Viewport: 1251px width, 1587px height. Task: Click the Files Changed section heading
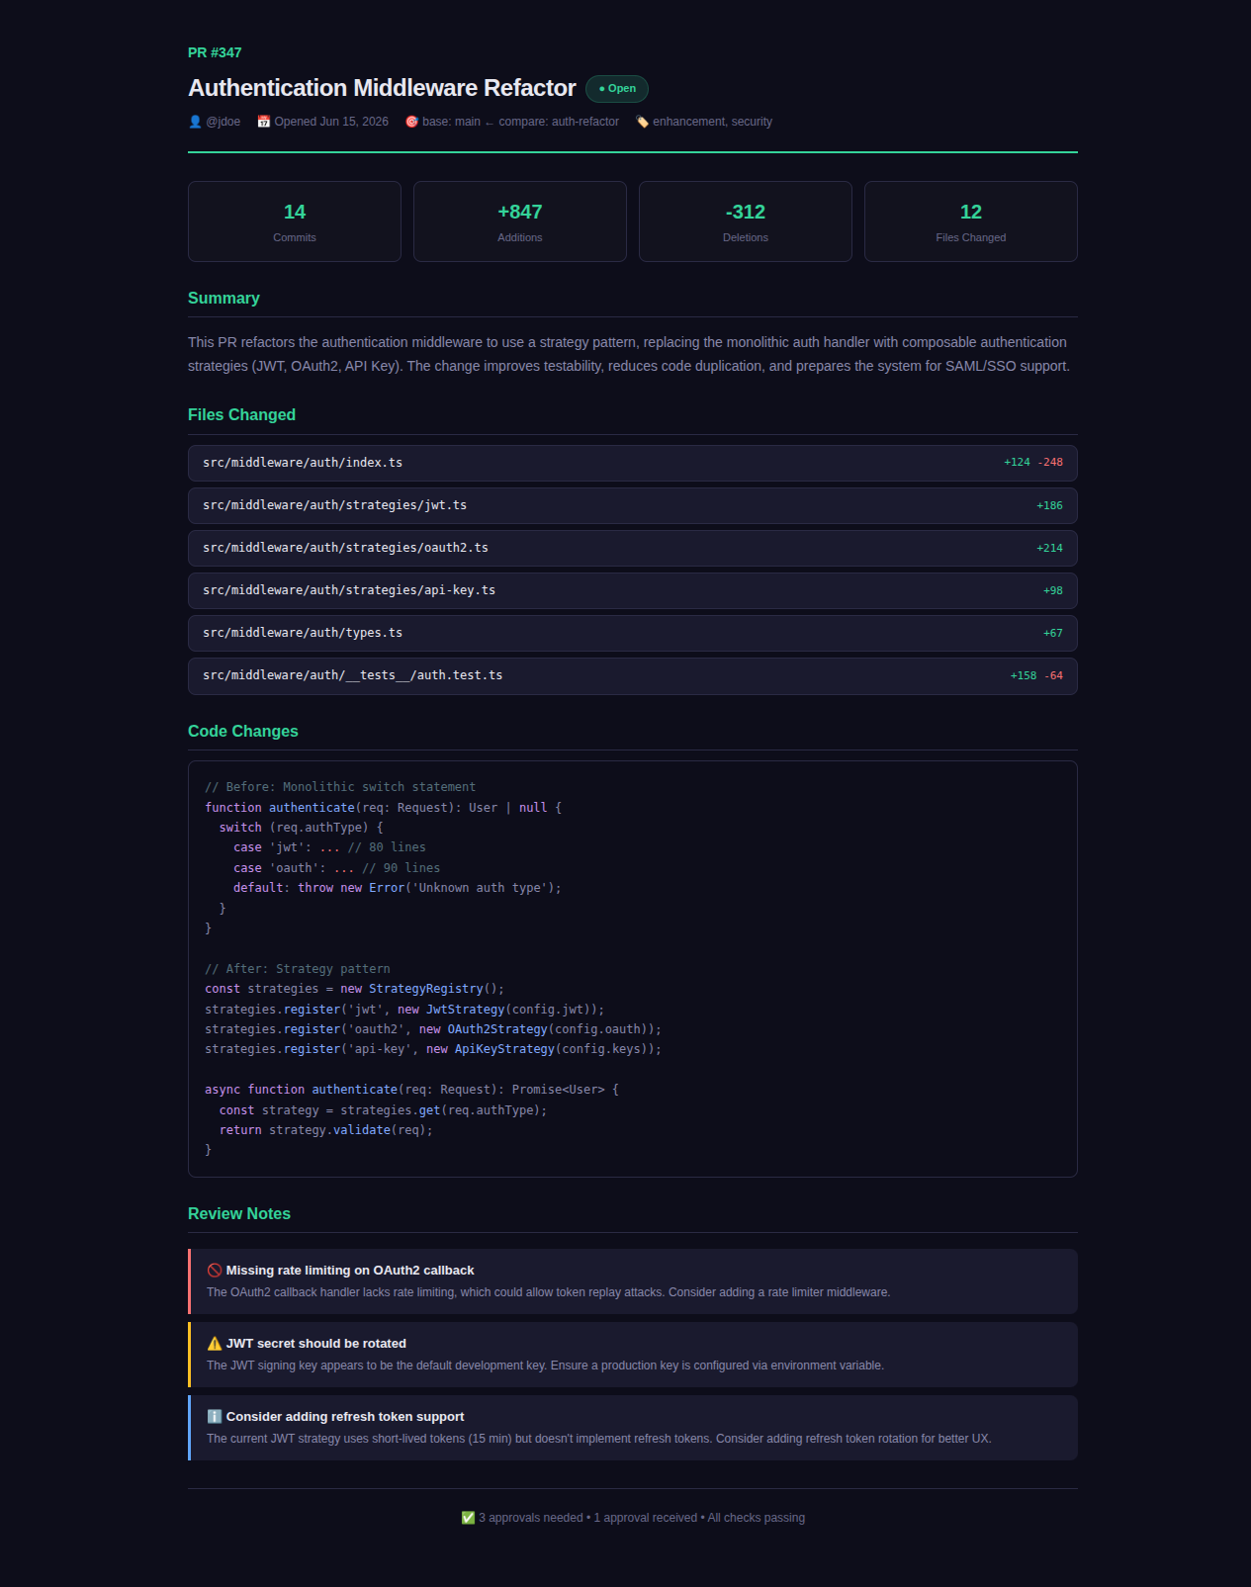coord(241,415)
